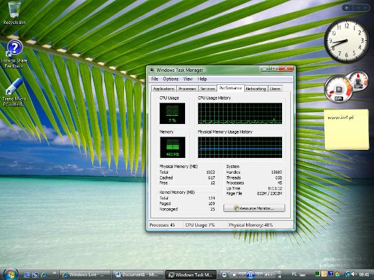
Task: Open Resource Monitor from Task Manager
Action: (x=254, y=208)
